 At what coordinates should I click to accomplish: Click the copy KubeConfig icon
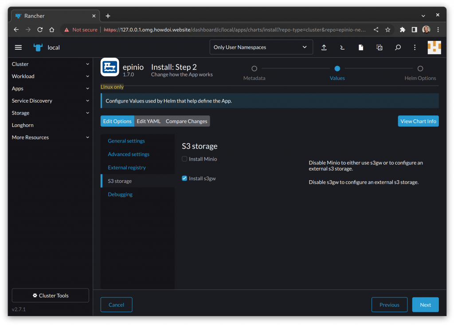click(x=380, y=48)
